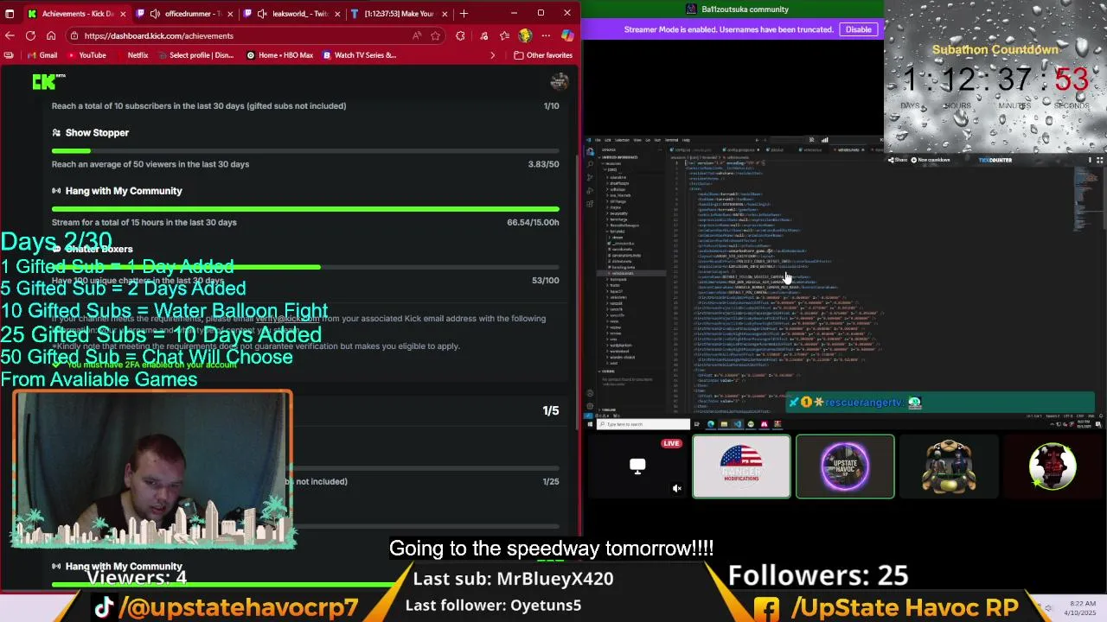Click the Start button in shared screen

click(x=591, y=424)
